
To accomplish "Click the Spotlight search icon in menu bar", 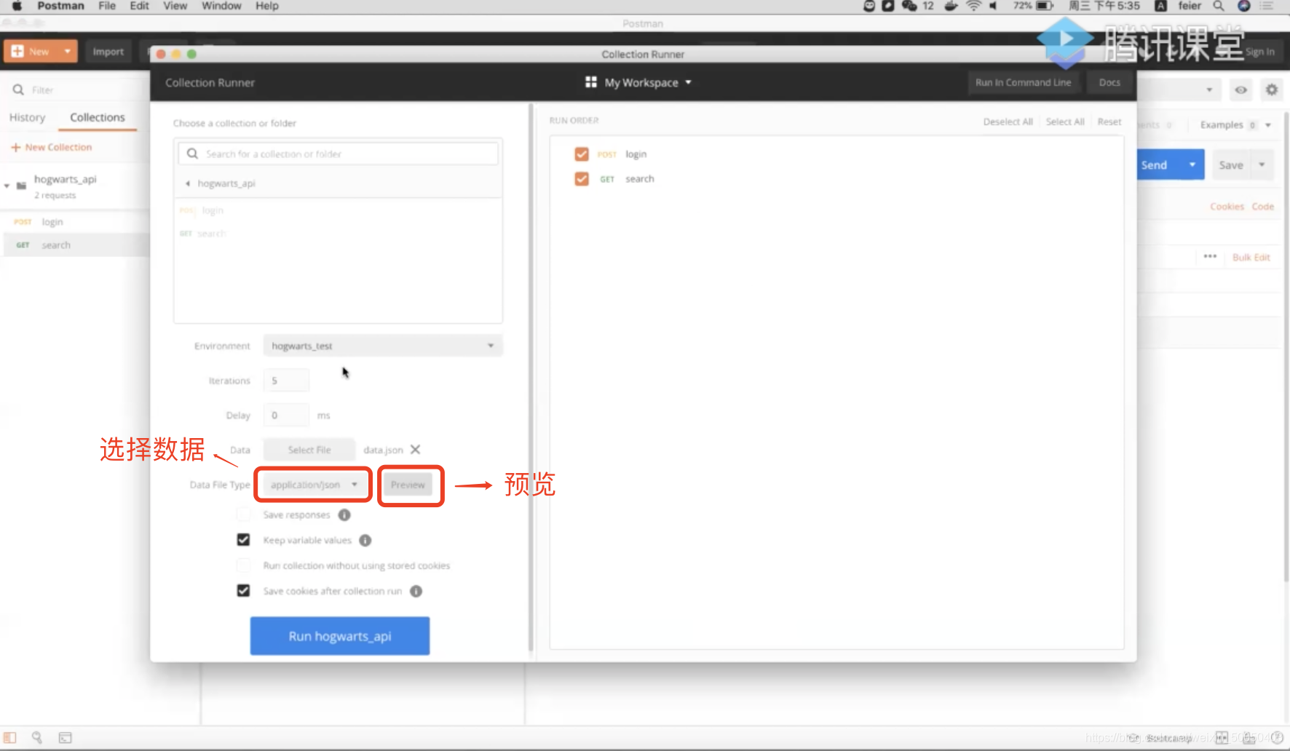I will click(1218, 6).
